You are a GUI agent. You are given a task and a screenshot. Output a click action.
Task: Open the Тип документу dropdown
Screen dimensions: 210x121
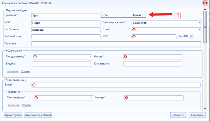[x=90, y=57]
